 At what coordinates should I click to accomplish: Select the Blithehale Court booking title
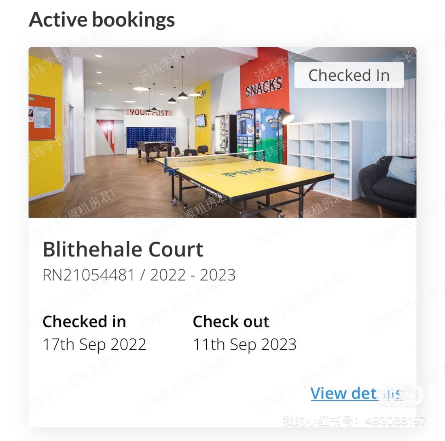123,249
